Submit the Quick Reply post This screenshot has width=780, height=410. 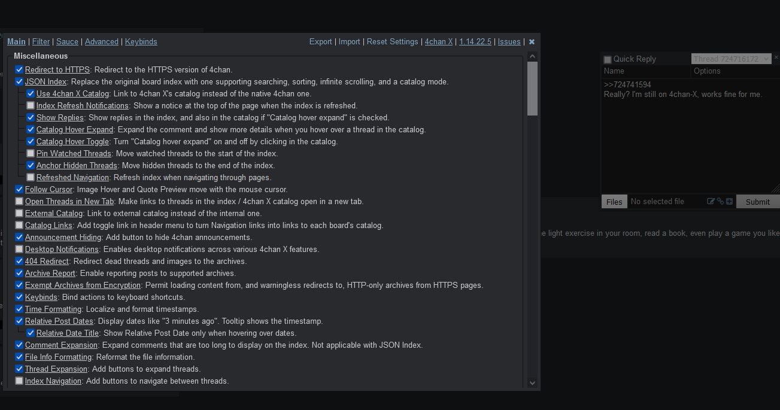(x=757, y=202)
